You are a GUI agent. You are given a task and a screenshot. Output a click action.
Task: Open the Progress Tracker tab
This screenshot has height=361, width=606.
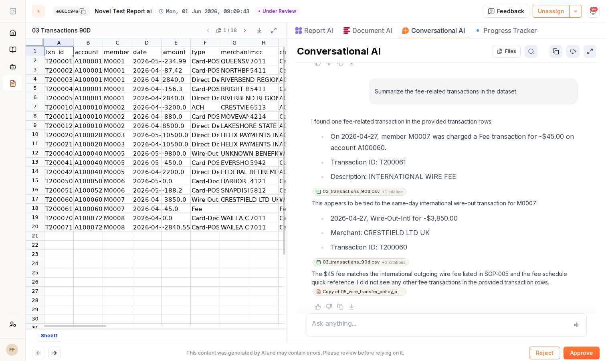(x=506, y=30)
